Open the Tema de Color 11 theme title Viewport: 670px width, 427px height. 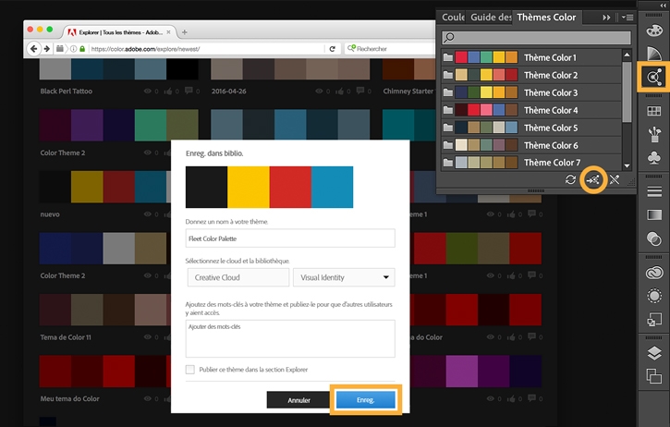[x=66, y=337]
